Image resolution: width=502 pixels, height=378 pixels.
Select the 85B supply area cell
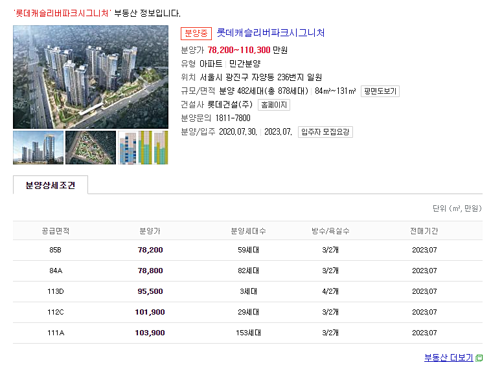point(56,250)
